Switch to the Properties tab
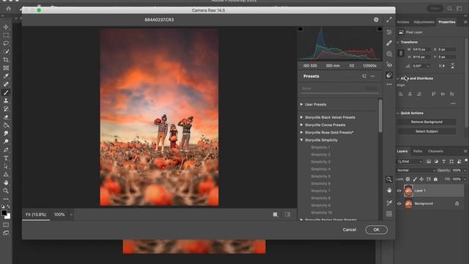Image resolution: width=469 pixels, height=264 pixels. coord(447,22)
